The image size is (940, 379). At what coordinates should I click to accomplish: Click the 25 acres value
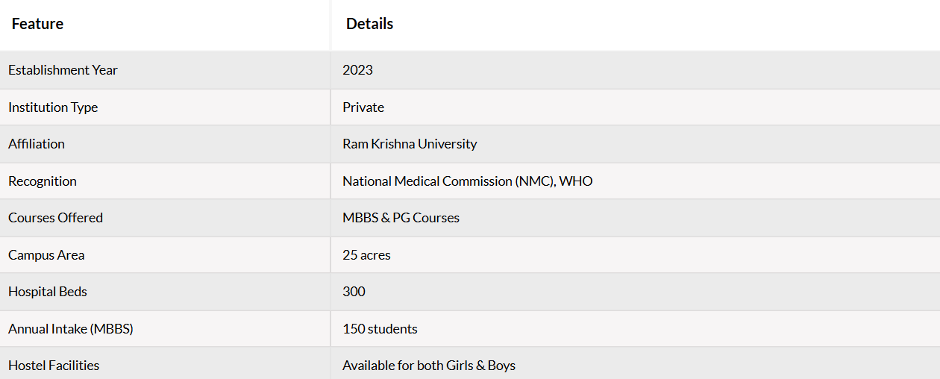[x=366, y=255]
